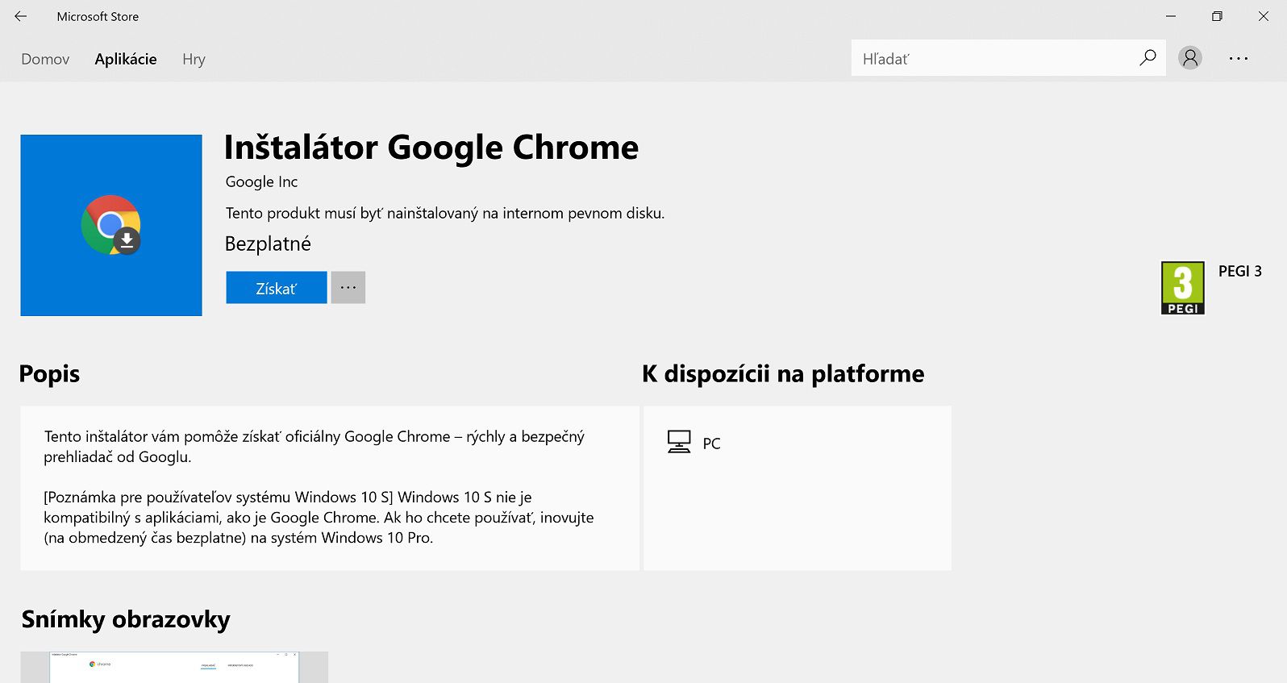Screen dimensions: 1287x683
Task: Close the Microsoft Store window
Action: [1264, 16]
